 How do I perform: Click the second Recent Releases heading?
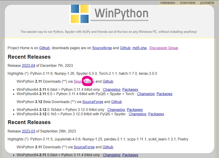[x=29, y=122]
